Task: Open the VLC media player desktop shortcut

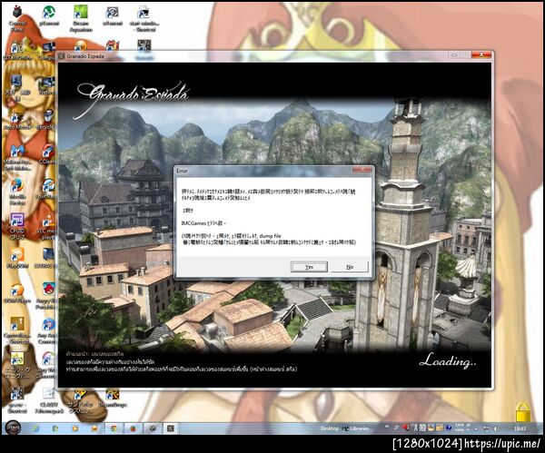Action: click(x=47, y=227)
